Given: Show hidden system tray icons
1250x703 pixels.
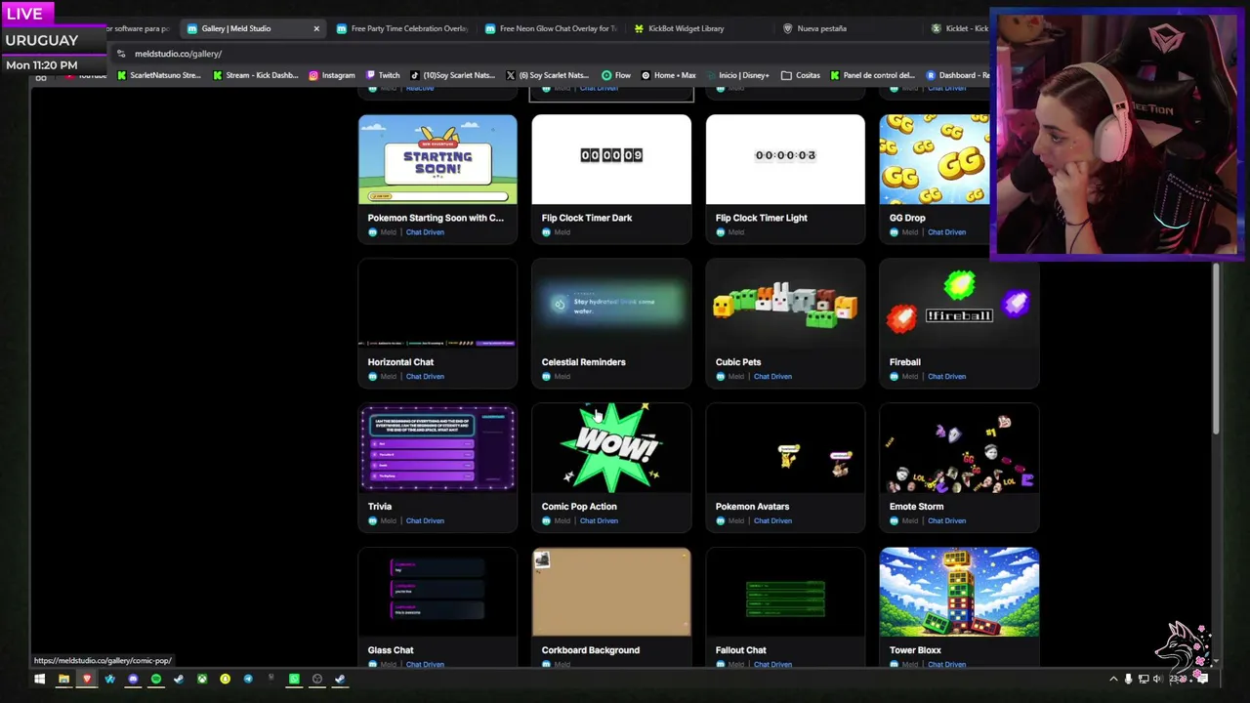Looking at the screenshot, I should [x=1113, y=679].
